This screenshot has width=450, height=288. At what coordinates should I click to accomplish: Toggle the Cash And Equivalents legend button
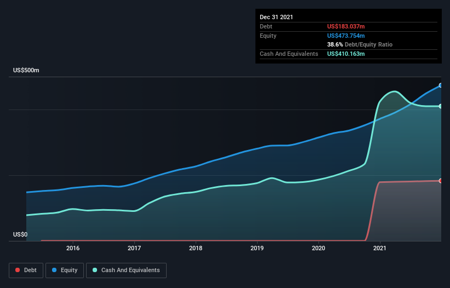[x=126, y=270]
